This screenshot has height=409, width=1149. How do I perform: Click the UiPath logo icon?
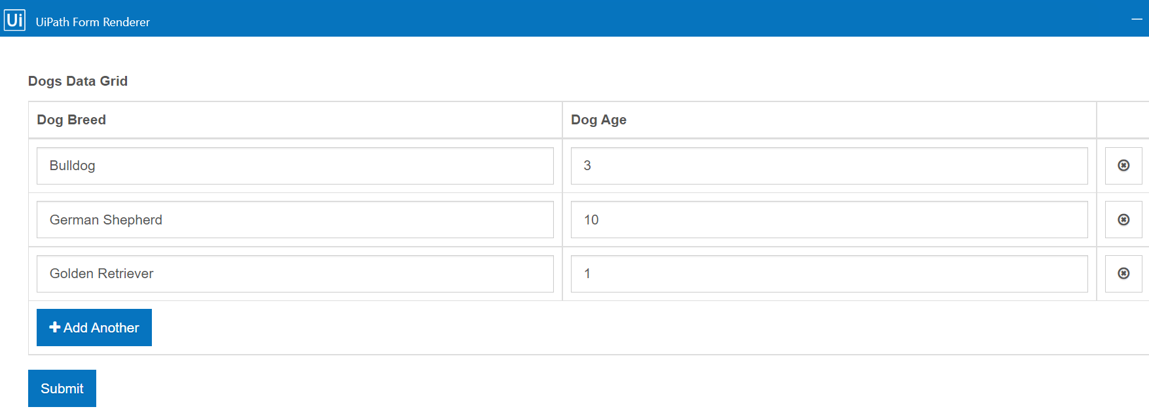coord(14,20)
